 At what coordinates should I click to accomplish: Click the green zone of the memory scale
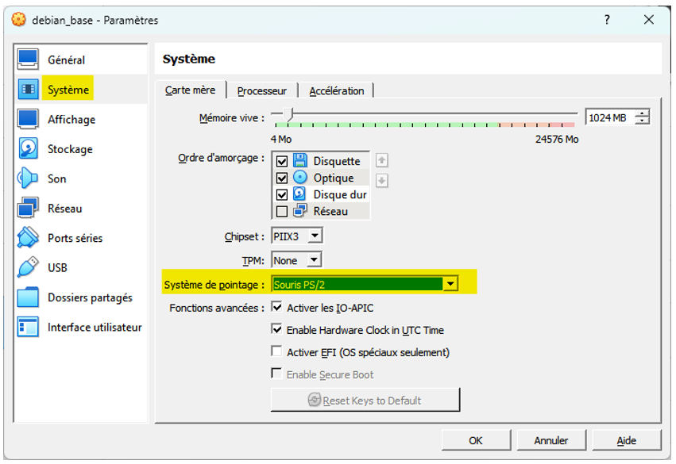(387, 125)
